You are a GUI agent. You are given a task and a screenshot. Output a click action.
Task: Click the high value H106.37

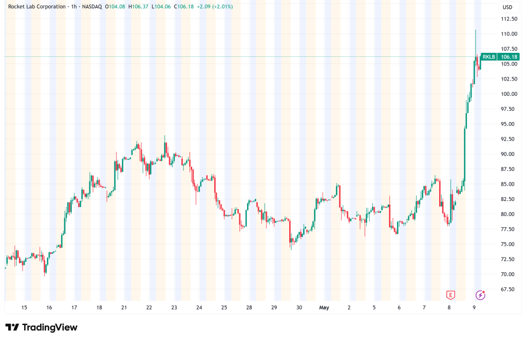[x=138, y=6]
